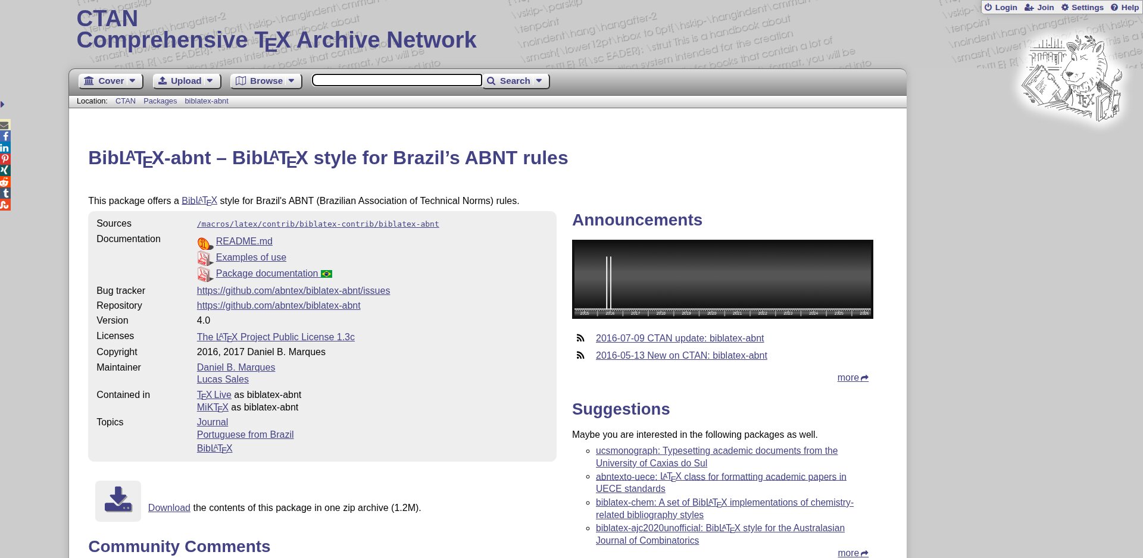This screenshot has height=558, width=1143.
Task: Click the announcements timeline chart
Action: click(x=723, y=279)
